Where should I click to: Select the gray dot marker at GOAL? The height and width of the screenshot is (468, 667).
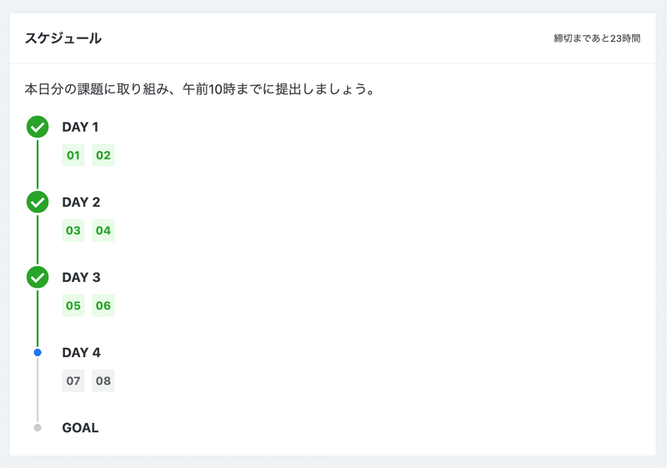pos(38,428)
